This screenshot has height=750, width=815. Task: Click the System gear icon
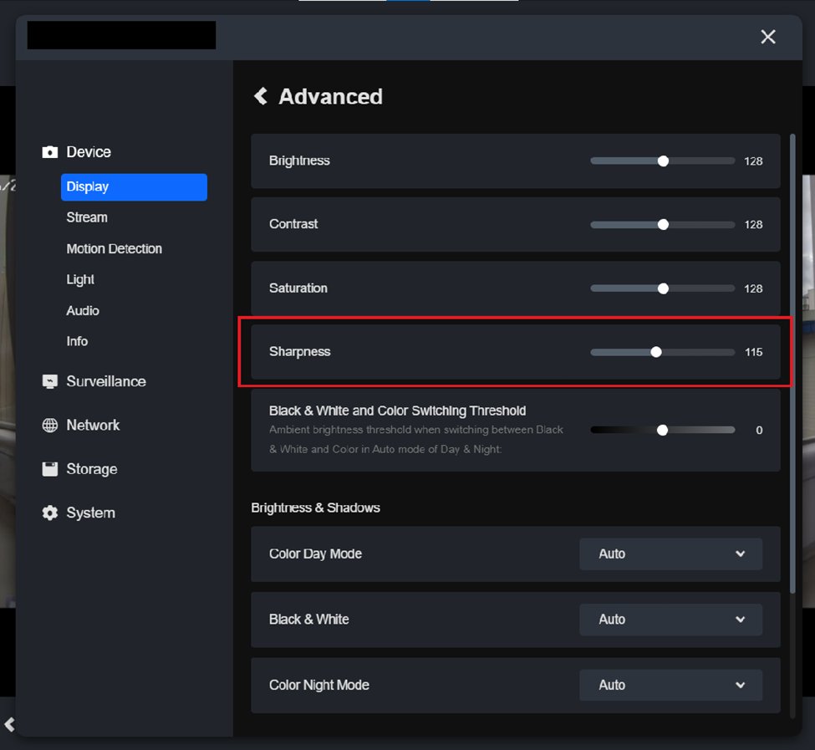[x=50, y=513]
